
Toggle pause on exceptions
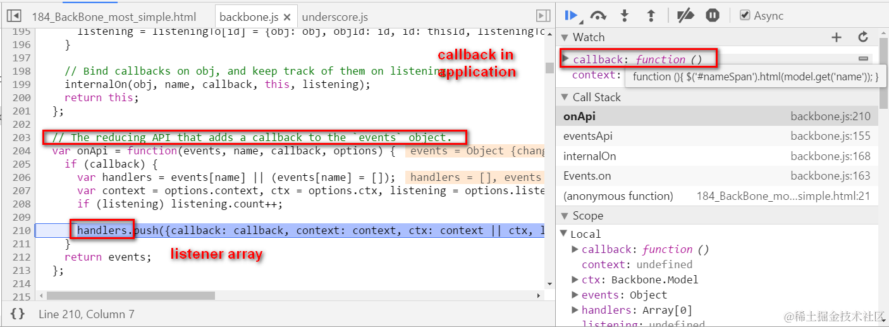pos(713,16)
